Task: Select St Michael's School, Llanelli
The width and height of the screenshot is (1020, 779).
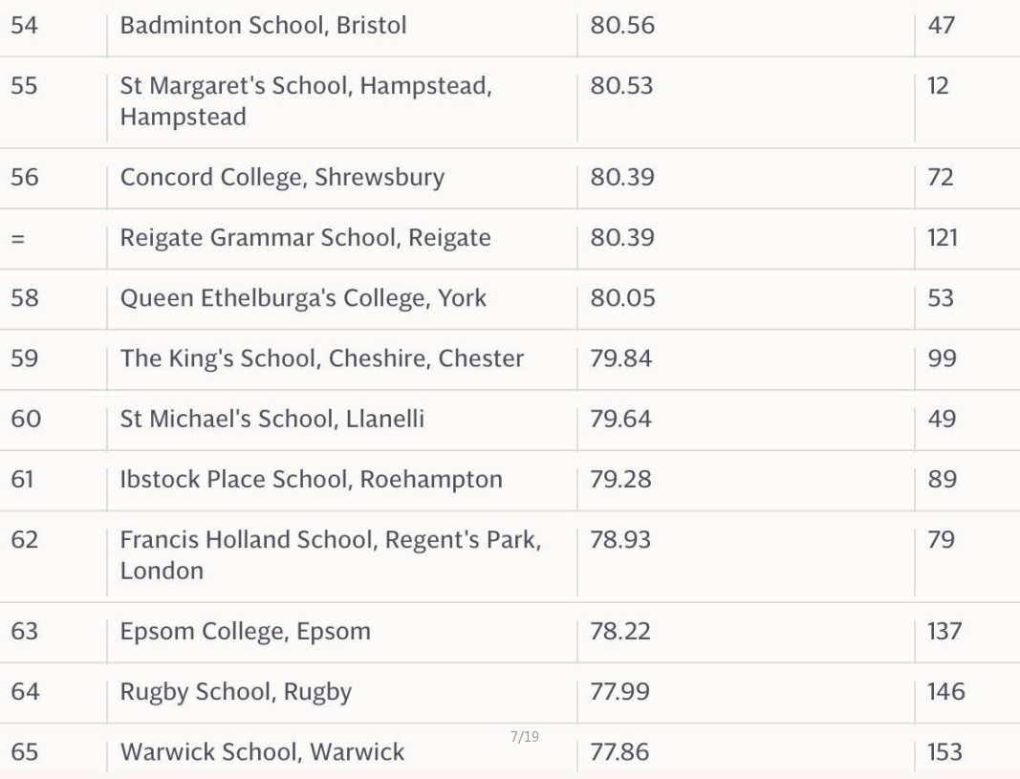Action: (x=271, y=419)
